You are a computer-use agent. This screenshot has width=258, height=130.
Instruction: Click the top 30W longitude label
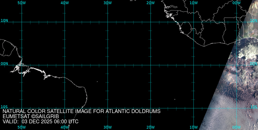(108, 3)
